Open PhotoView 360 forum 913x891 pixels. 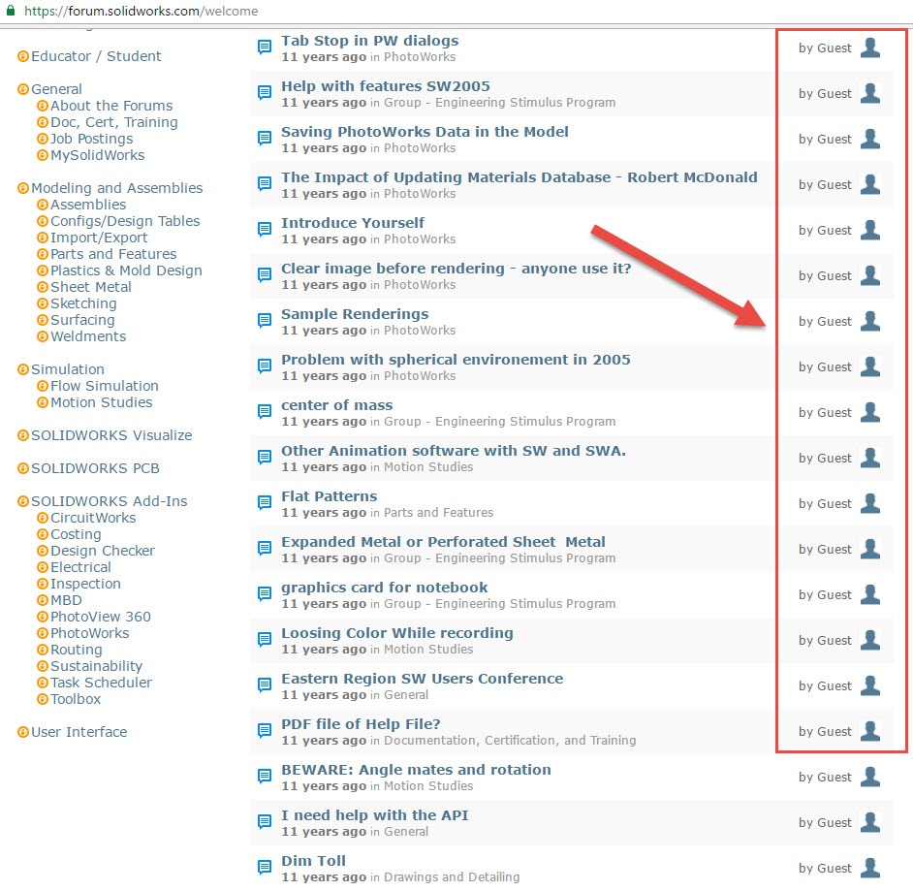(x=100, y=617)
